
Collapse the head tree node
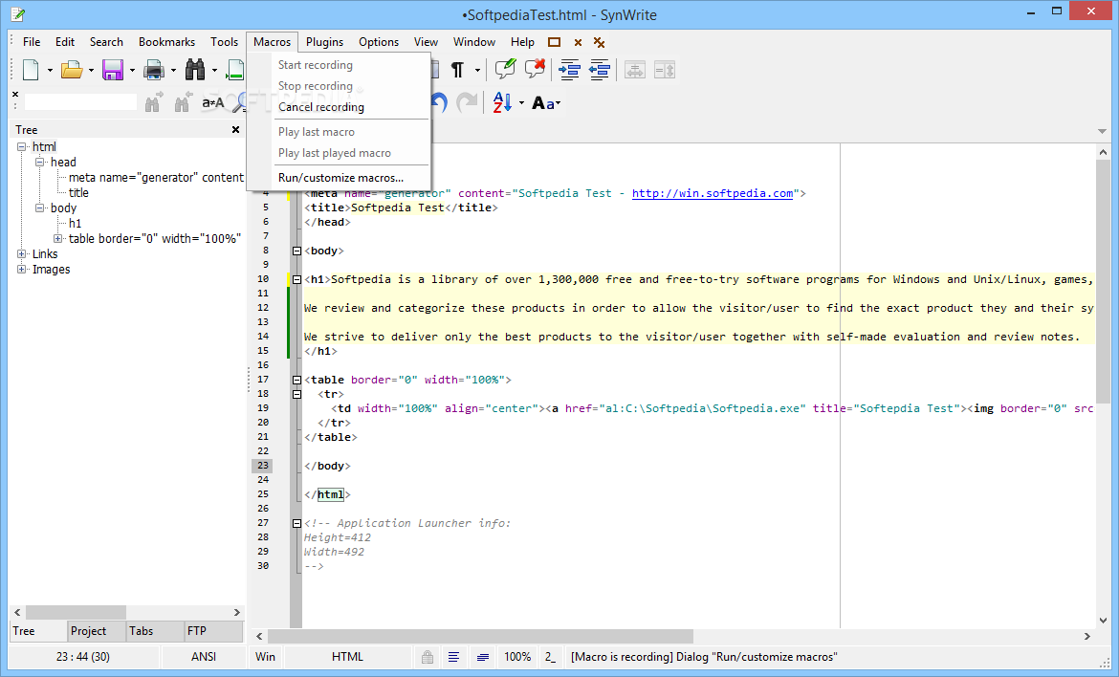(40, 163)
